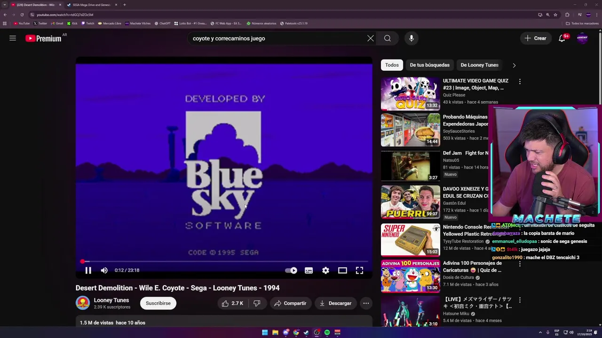Screen dimensions: 602x338
Task: Open Mercado Libre bookmark
Action: click(110, 23)
